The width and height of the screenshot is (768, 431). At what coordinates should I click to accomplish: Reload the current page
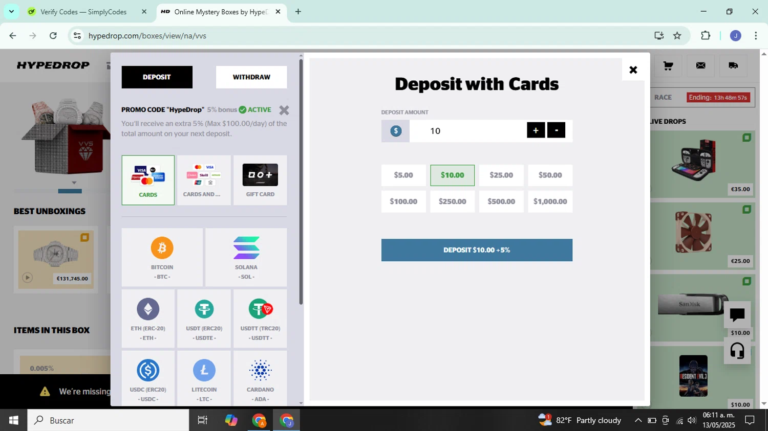click(x=53, y=36)
